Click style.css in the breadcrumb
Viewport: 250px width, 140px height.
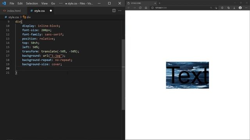point(14,17)
